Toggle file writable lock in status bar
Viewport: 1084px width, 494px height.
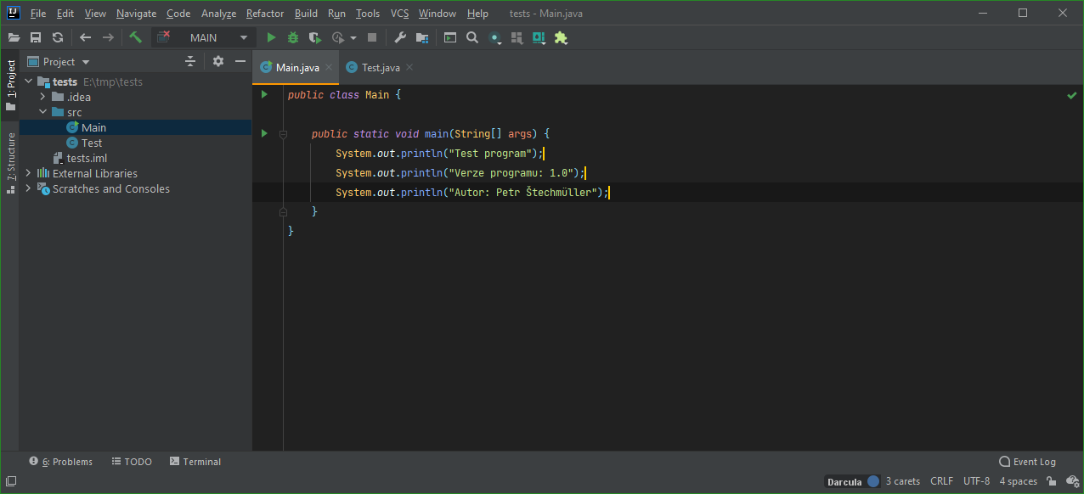(1051, 480)
